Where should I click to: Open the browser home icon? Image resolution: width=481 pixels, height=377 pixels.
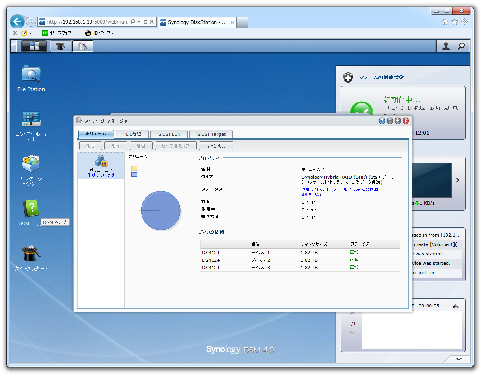pos(445,22)
